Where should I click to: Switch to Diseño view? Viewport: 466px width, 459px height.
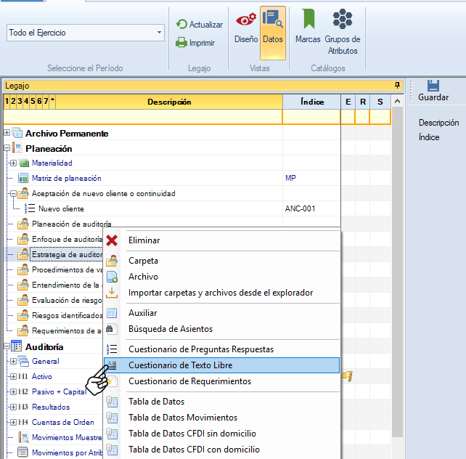(x=246, y=28)
